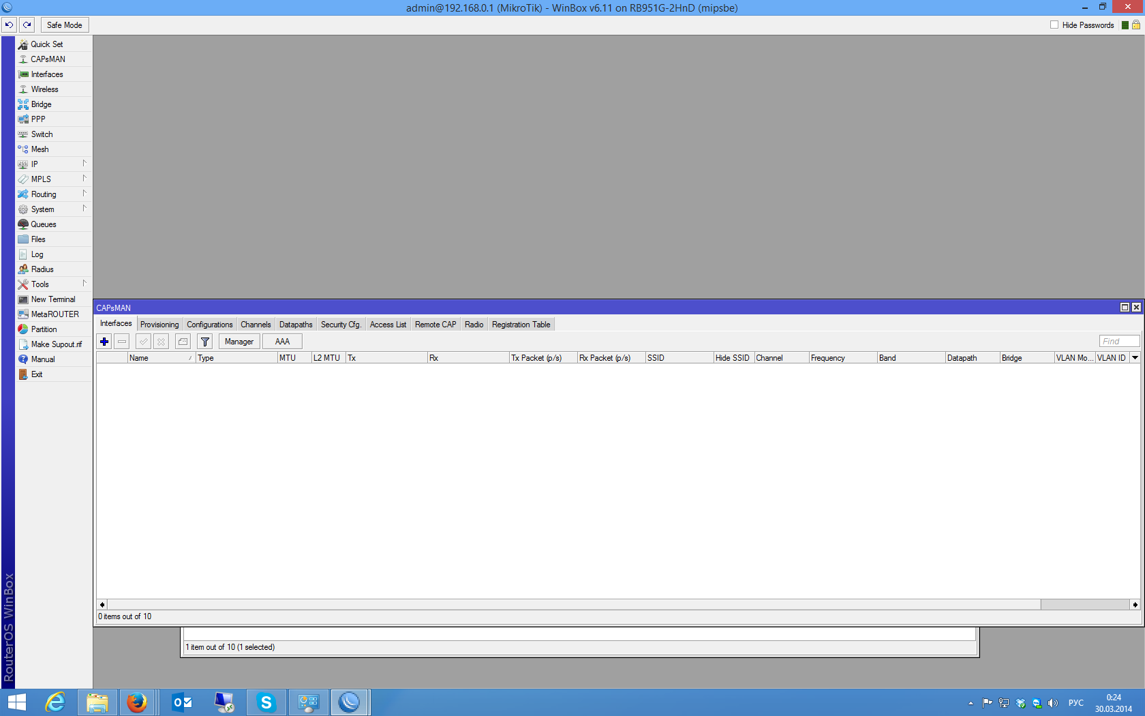Click the padlock icon near Hide Passwords
This screenshot has height=716, width=1145.
click(1136, 25)
